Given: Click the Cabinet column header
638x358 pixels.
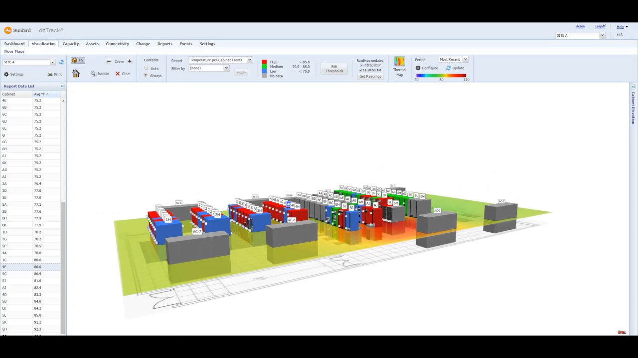Looking at the screenshot, I should pos(16,94).
